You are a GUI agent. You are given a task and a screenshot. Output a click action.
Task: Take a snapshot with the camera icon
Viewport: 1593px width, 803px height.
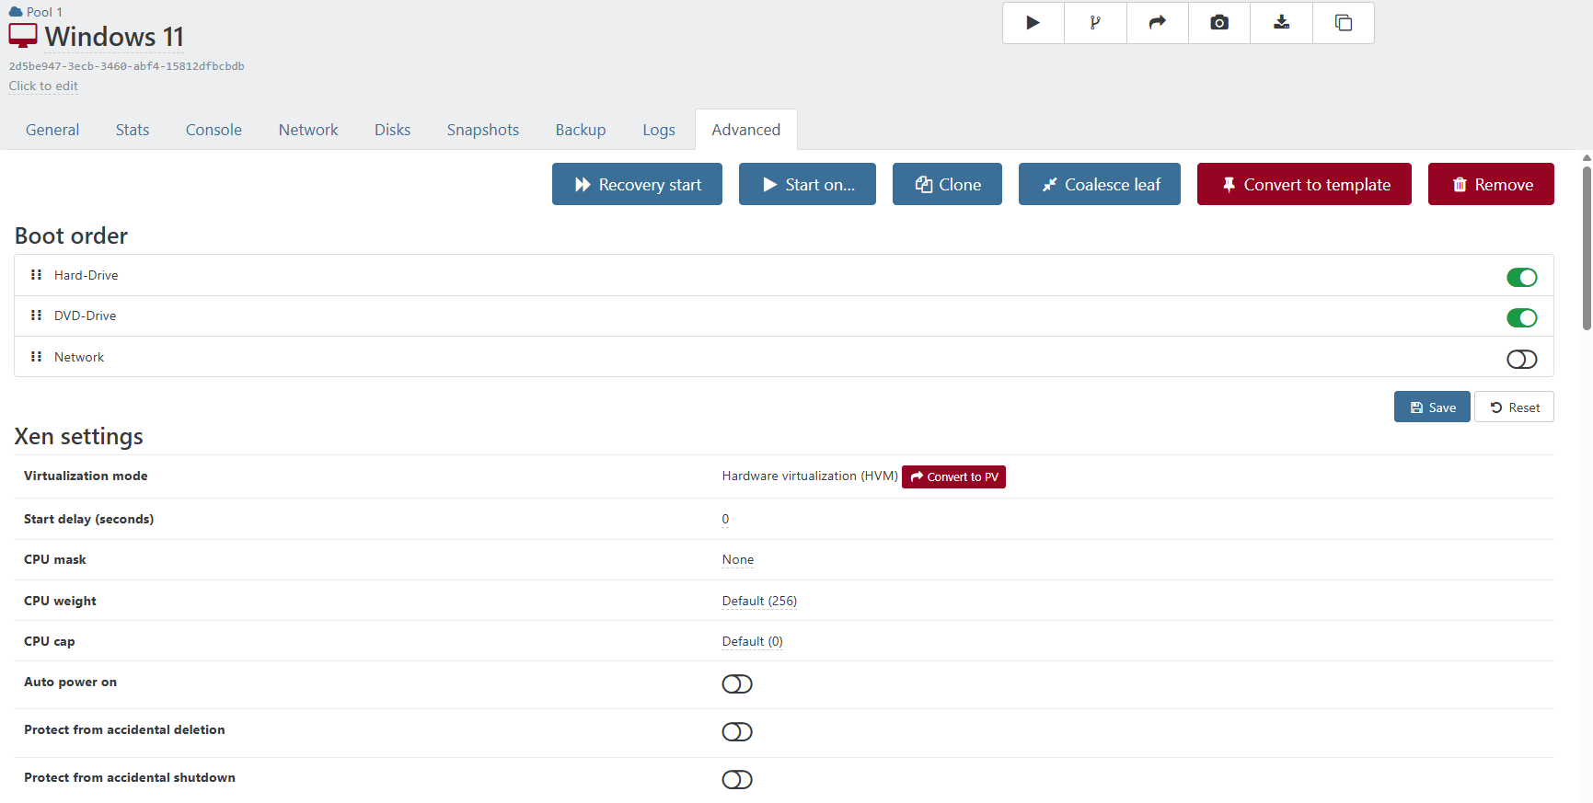point(1219,23)
